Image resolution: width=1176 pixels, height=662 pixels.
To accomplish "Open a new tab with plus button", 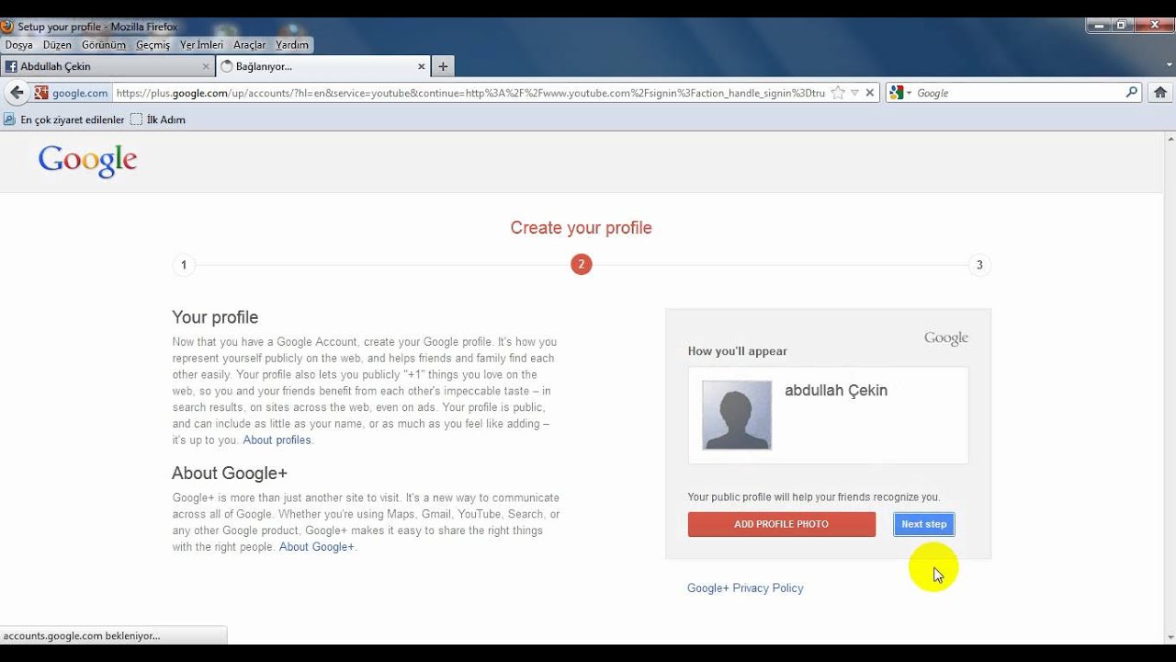I will click(x=443, y=66).
